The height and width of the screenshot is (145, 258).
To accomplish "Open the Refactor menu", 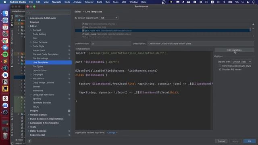I will [x=89, y=2].
